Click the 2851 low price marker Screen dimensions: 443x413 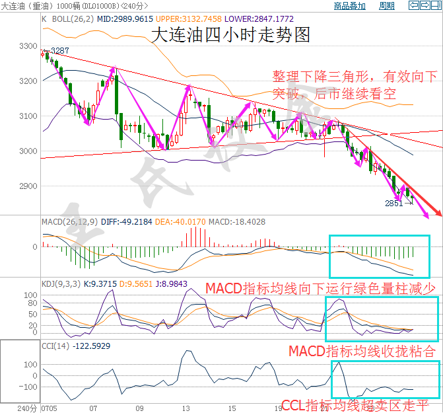click(393, 204)
